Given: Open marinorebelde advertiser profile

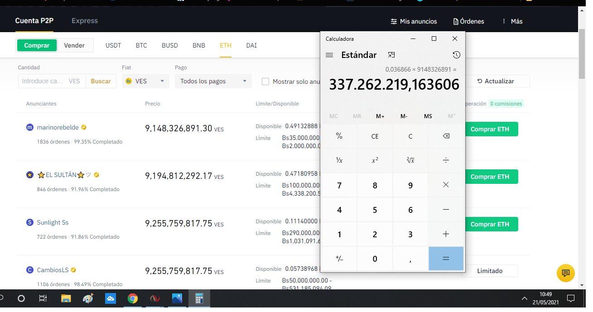Looking at the screenshot, I should coord(58,128).
